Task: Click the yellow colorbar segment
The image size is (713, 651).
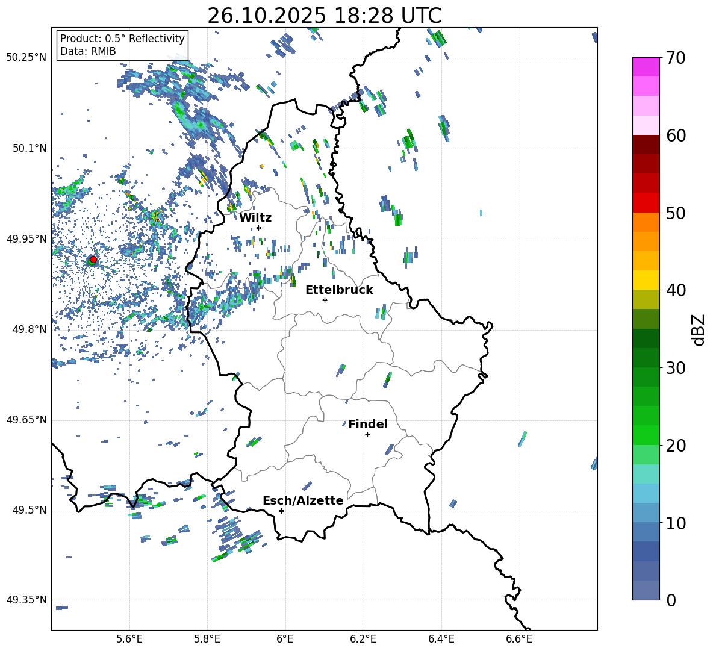Action: (646, 280)
